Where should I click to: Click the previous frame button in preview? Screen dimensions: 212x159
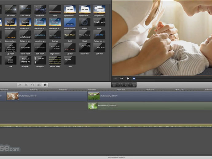point(116,78)
